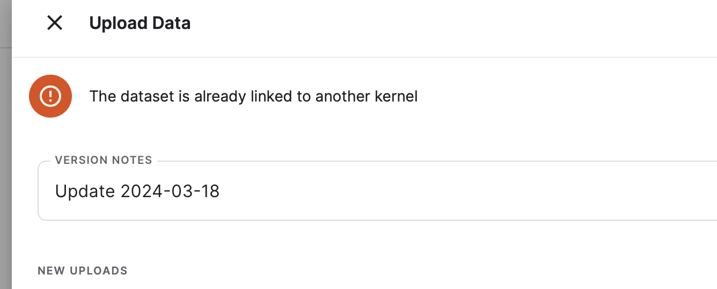
Task: Click the orange error alert icon
Action: (x=50, y=96)
